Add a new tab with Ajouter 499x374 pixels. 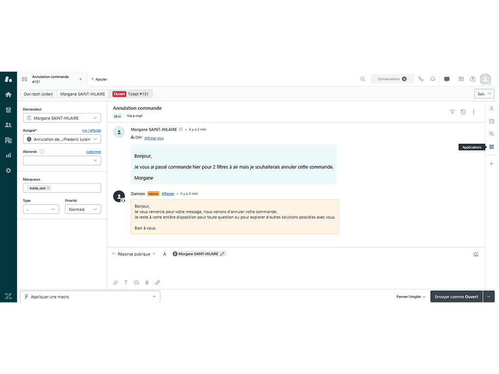99,79
